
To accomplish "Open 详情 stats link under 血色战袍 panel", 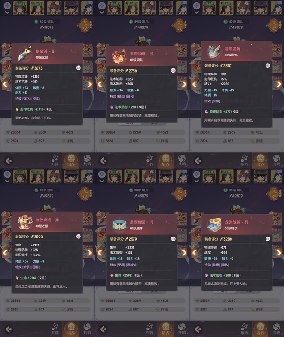I will [x=68, y=310].
